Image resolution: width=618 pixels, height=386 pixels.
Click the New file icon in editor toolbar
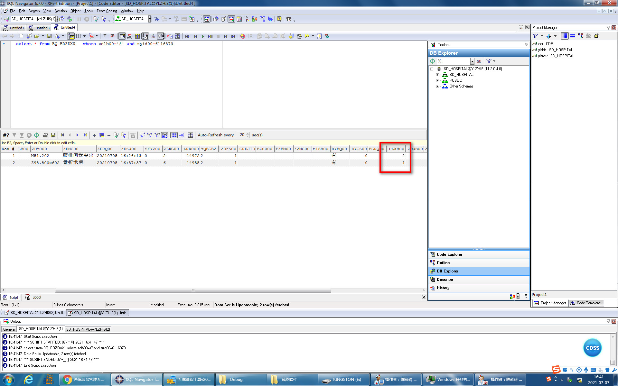pos(21,36)
